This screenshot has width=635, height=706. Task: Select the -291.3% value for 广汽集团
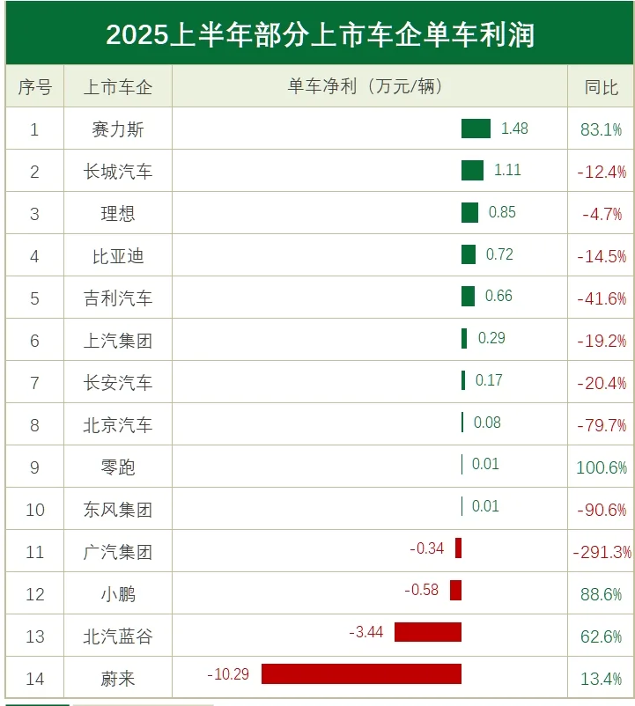[602, 552]
